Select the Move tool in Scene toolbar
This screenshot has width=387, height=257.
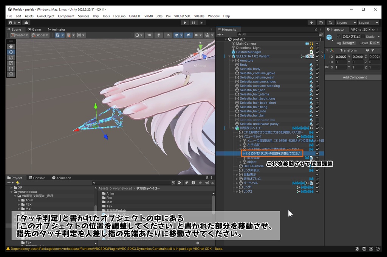(x=11, y=52)
